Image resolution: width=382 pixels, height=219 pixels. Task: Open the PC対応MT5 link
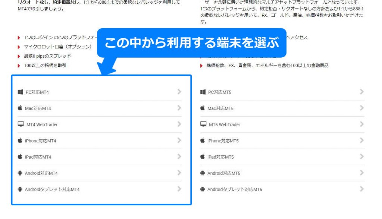[220, 92]
